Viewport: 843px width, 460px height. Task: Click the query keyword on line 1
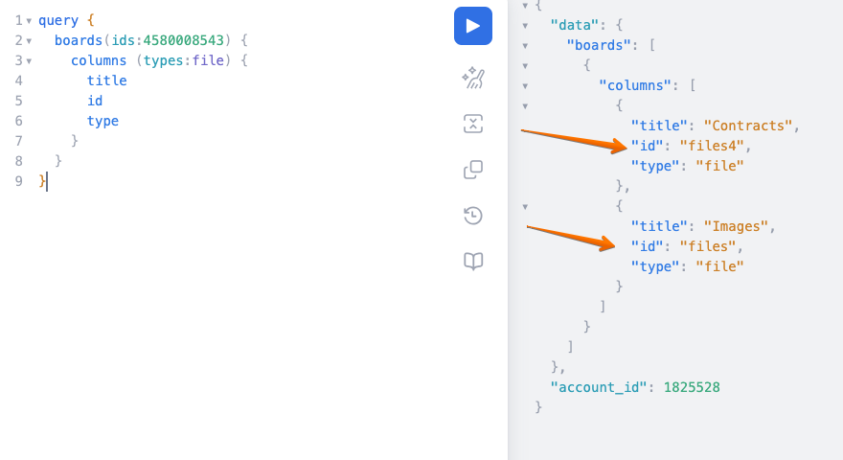[58, 20]
